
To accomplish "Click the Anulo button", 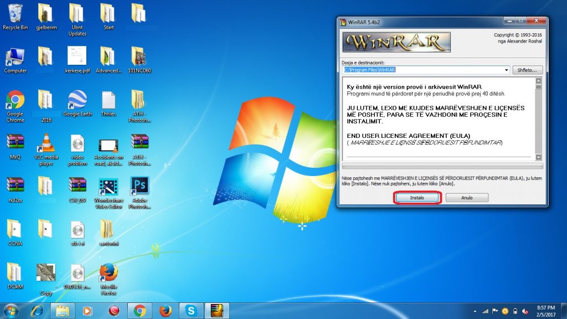I will click(467, 198).
